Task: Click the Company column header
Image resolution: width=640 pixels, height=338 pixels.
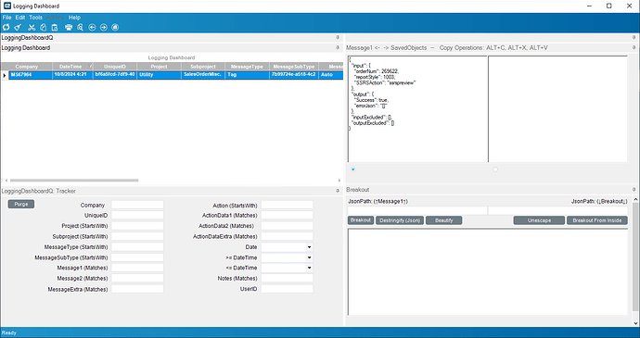Action: 27,67
